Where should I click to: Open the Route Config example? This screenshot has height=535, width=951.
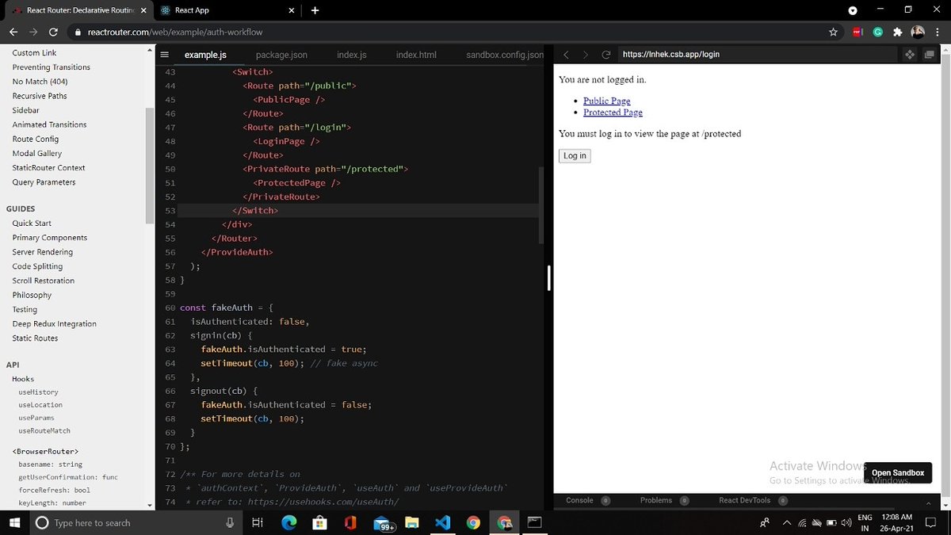36,139
